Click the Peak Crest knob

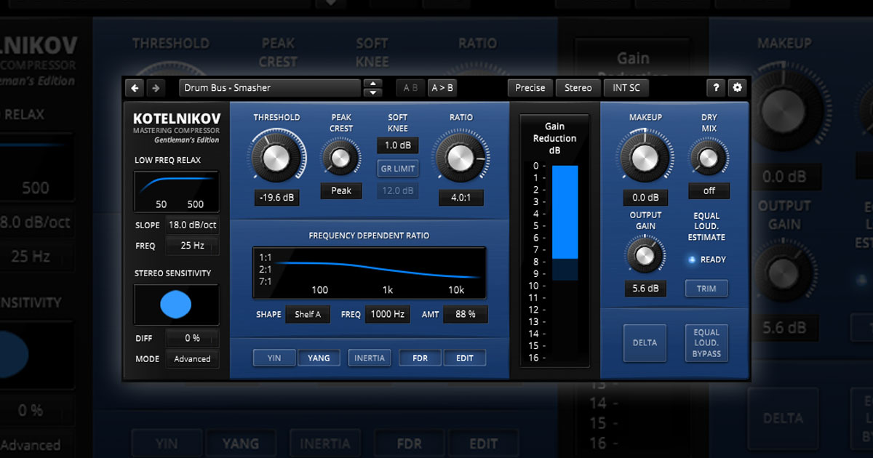(x=340, y=157)
